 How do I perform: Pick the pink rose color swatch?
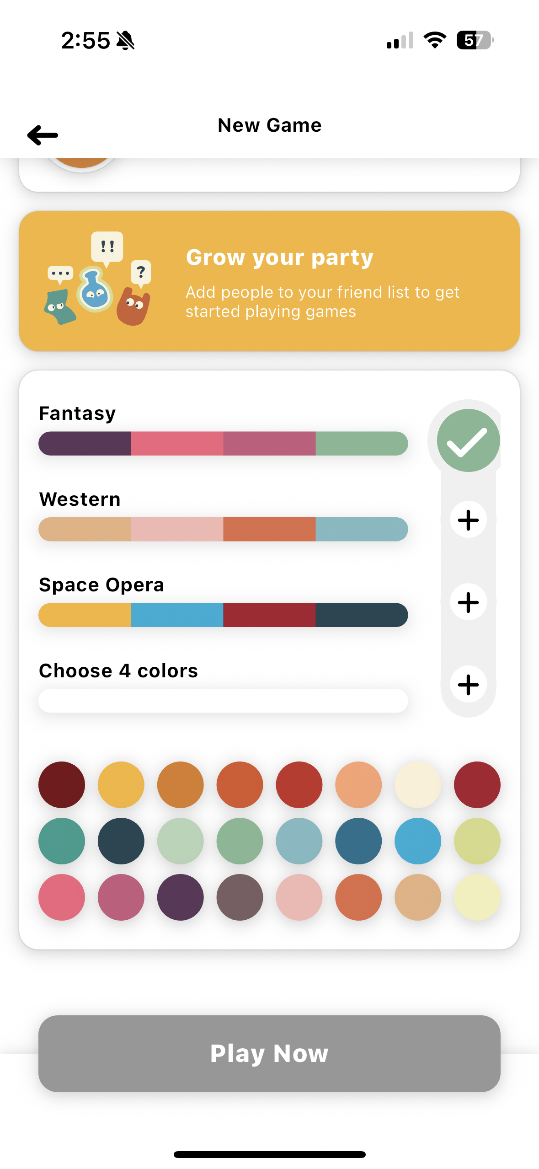point(62,897)
